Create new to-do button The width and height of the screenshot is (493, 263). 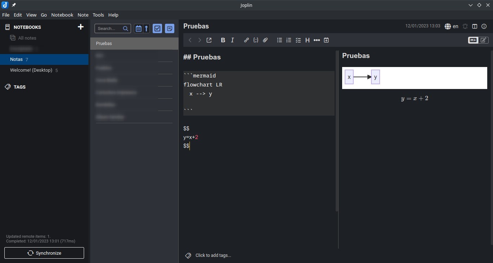pyautogui.click(x=157, y=28)
